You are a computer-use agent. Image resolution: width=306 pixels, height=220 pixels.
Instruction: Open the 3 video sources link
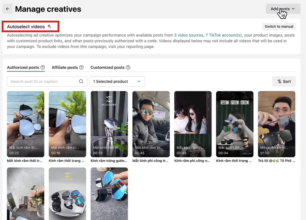pyautogui.click(x=188, y=35)
